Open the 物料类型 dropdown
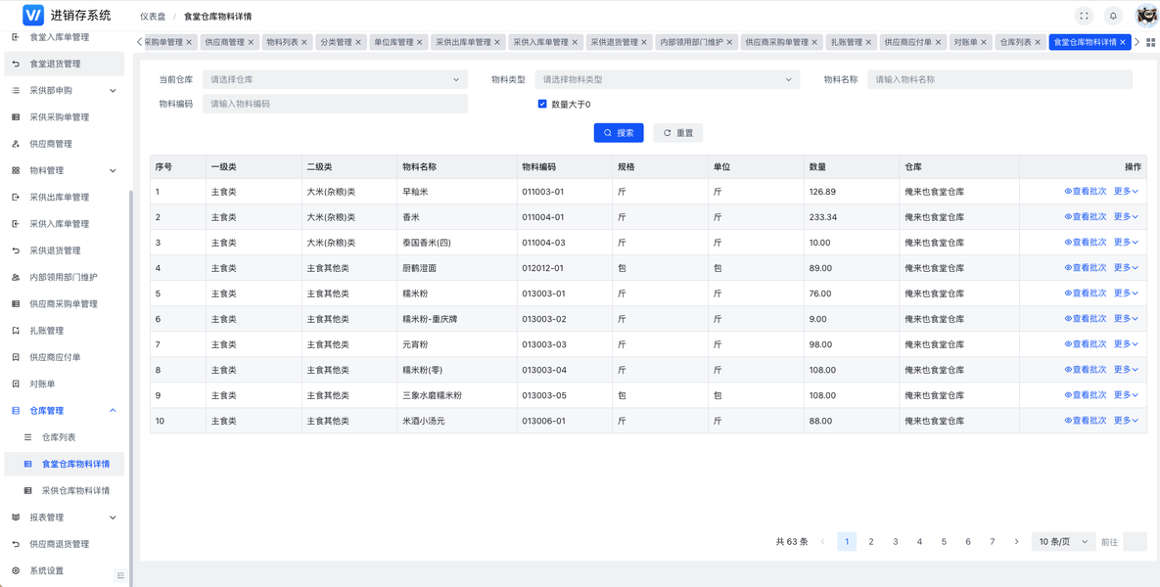Image resolution: width=1160 pixels, height=587 pixels. pos(668,79)
